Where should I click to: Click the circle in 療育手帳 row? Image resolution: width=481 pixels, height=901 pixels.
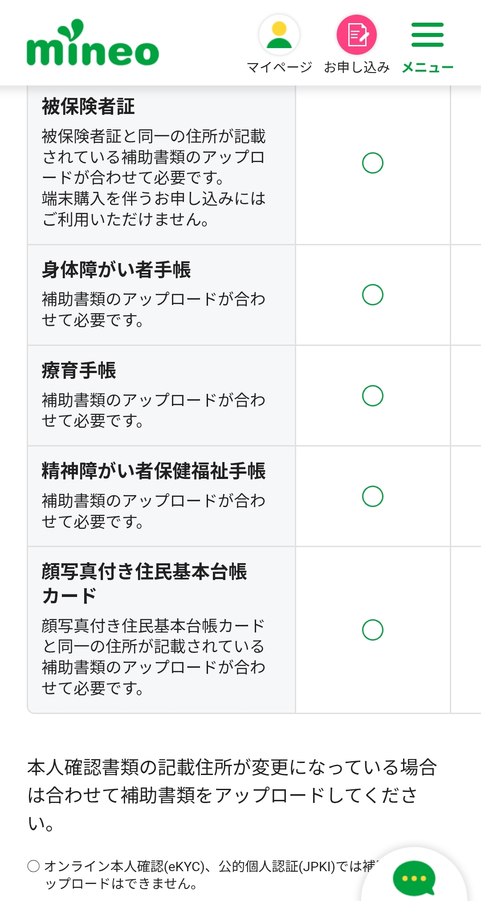pos(373,396)
